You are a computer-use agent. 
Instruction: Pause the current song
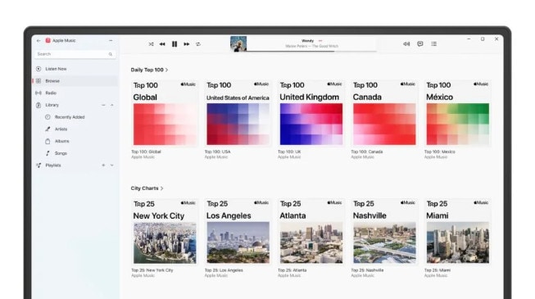[x=175, y=44]
